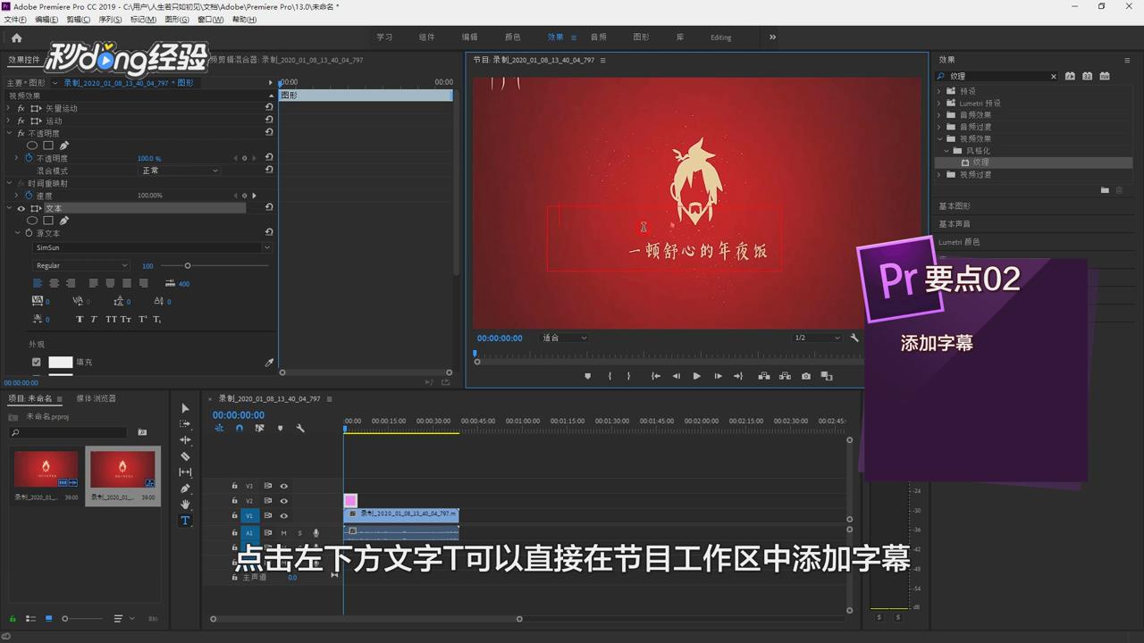Click the eyedropper next to the fill color
Viewport: 1144px width, 643px height.
(x=269, y=363)
